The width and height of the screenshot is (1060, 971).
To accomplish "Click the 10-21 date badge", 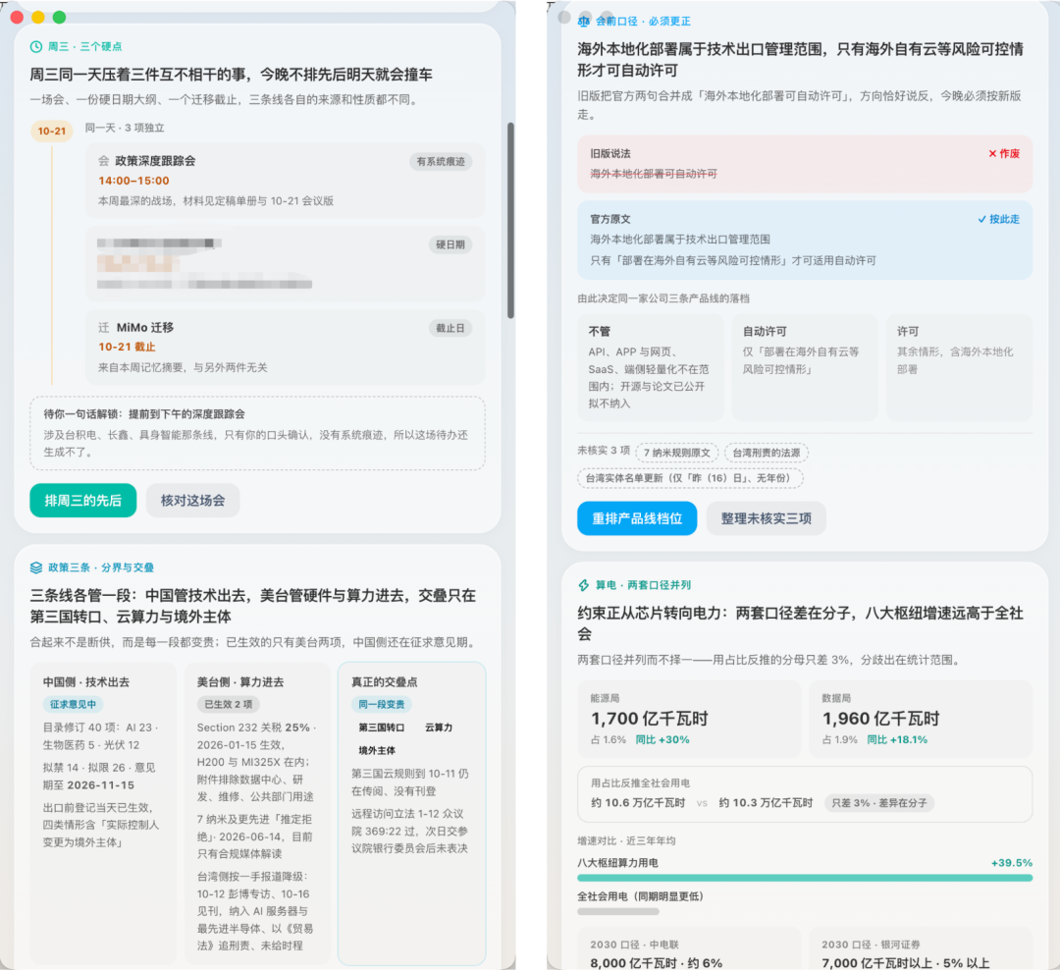I will click(x=51, y=131).
